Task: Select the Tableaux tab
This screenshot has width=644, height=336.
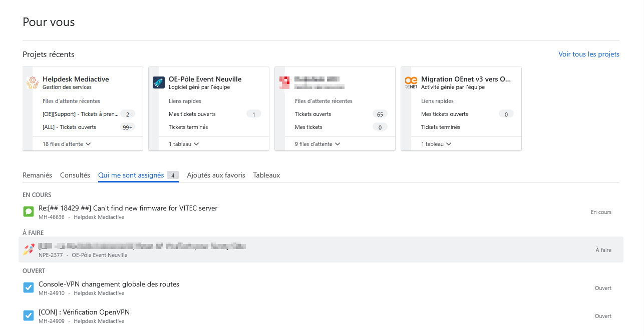Action: 266,175
